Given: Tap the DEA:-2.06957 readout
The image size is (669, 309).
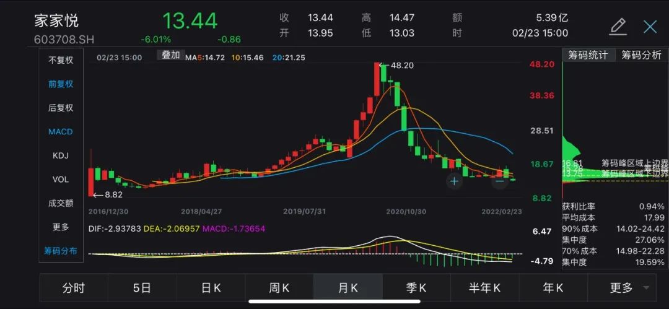Looking at the screenshot, I should pos(172,228).
